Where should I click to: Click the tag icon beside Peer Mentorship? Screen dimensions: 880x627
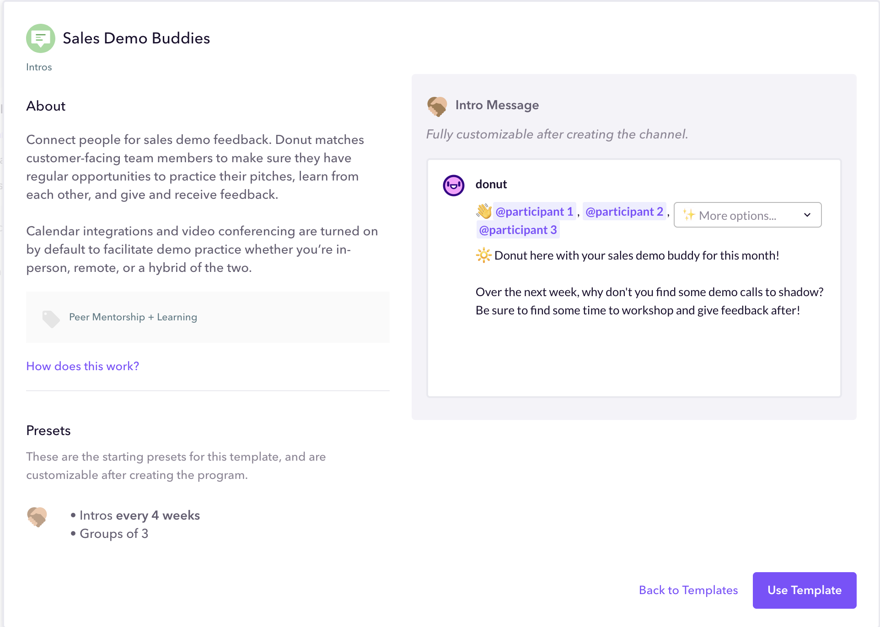tap(51, 319)
